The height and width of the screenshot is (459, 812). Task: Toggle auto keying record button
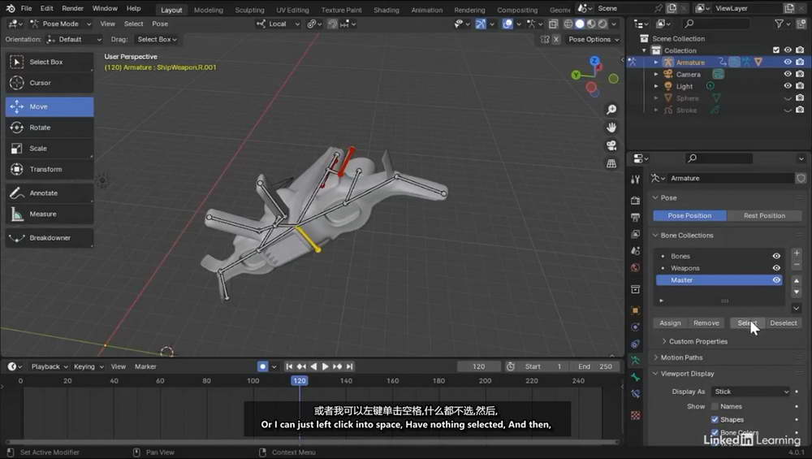(263, 366)
